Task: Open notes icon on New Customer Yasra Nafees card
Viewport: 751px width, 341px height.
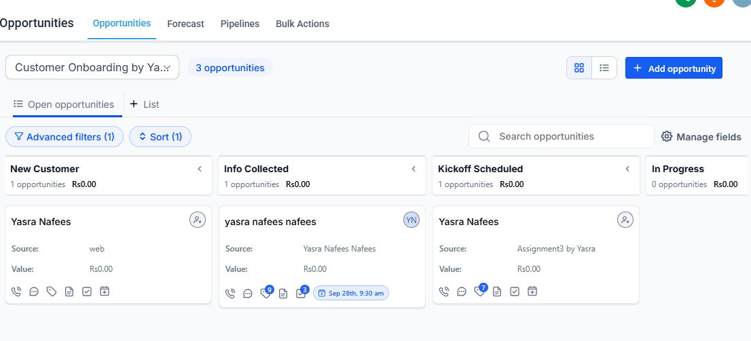Action: (69, 292)
